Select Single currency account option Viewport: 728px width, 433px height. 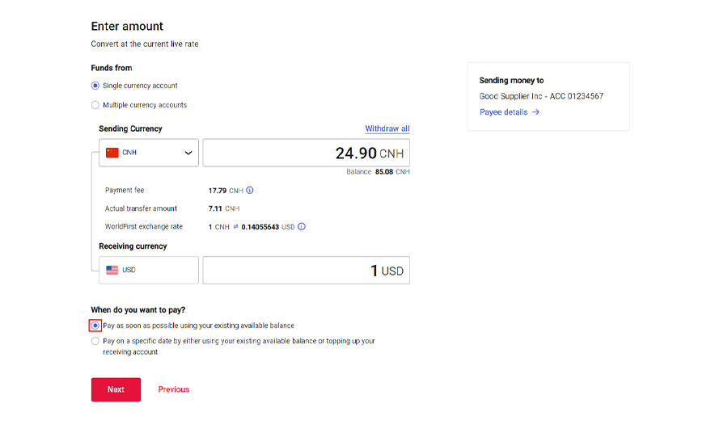(x=95, y=86)
